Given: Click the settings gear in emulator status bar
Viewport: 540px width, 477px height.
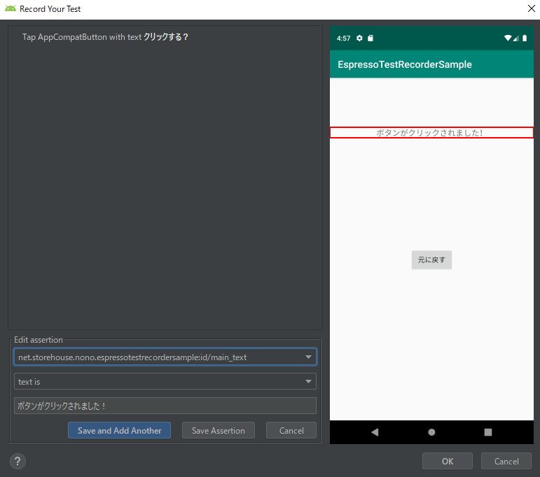Looking at the screenshot, I should [x=359, y=38].
